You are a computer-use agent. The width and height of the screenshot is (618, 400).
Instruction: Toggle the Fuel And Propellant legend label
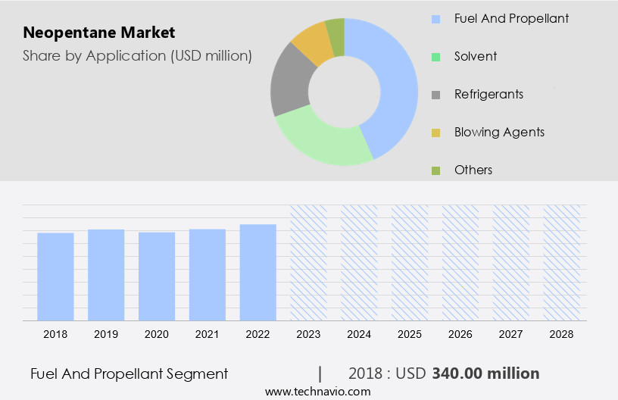(x=511, y=18)
